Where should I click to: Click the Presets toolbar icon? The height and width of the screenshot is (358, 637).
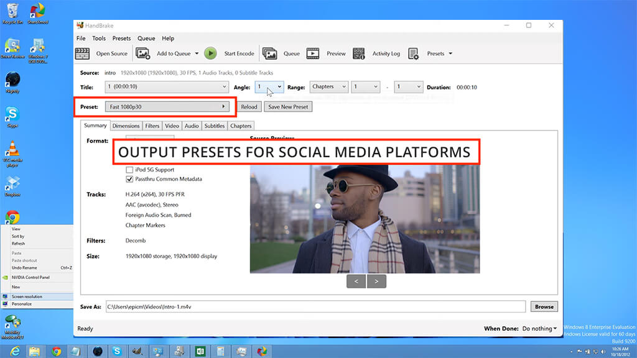(x=414, y=54)
